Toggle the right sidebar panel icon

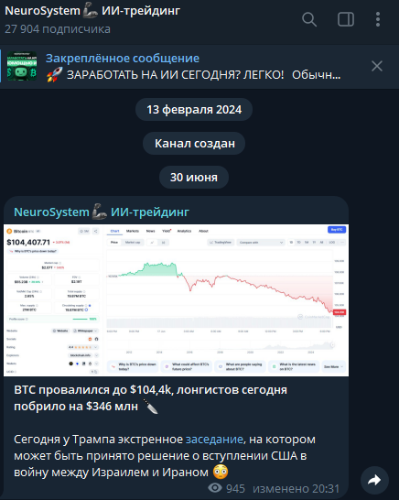[346, 19]
